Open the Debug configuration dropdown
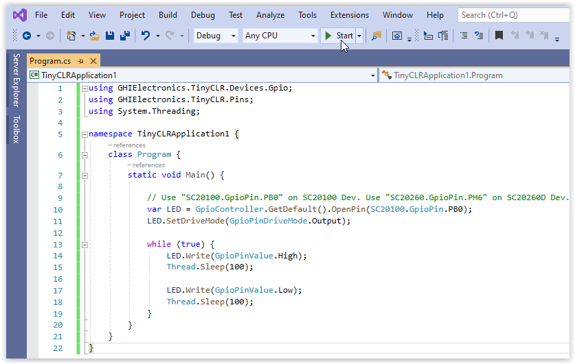This screenshot has width=575, height=364. 216,36
